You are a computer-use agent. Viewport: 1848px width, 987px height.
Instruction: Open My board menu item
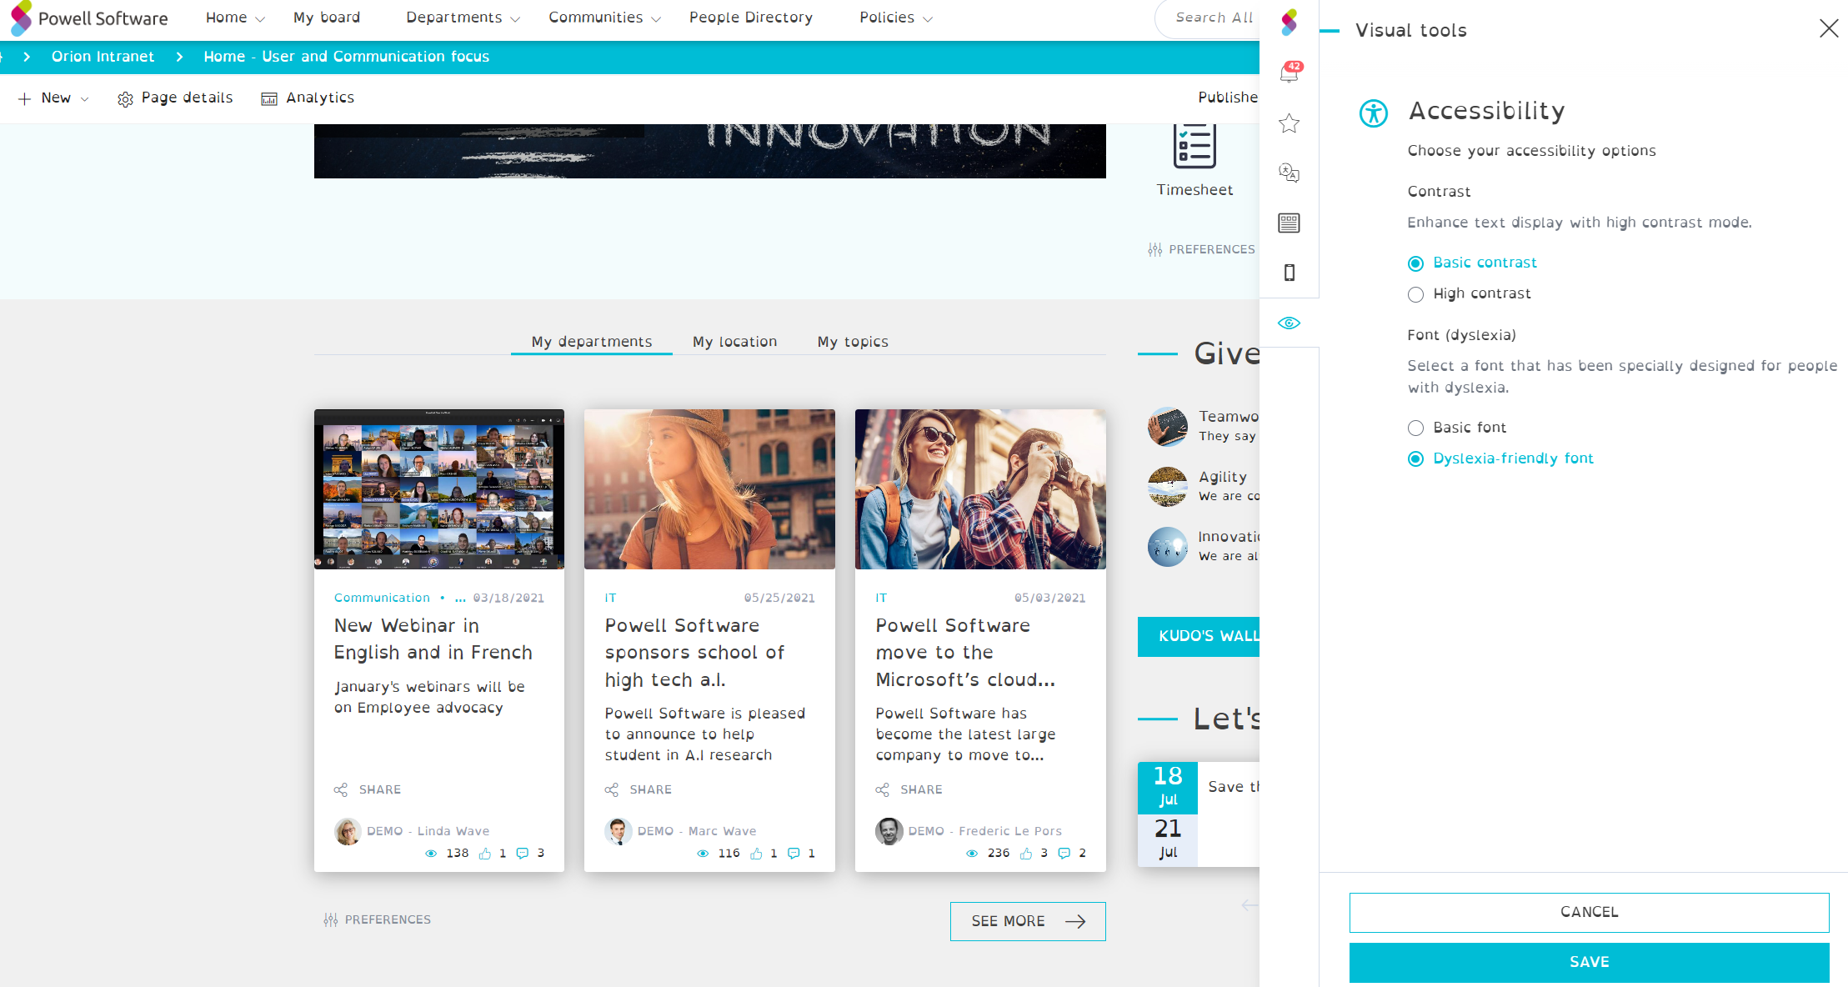click(x=327, y=18)
